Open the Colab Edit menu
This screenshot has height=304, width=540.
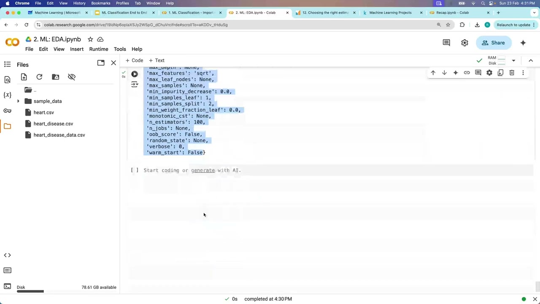click(43, 49)
